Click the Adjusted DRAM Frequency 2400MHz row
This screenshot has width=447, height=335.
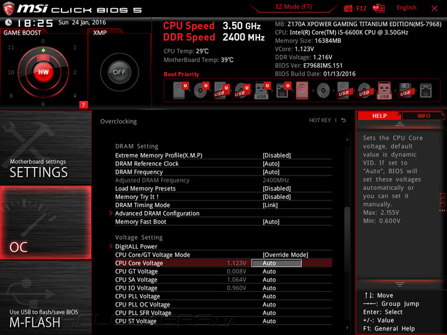tap(223, 180)
